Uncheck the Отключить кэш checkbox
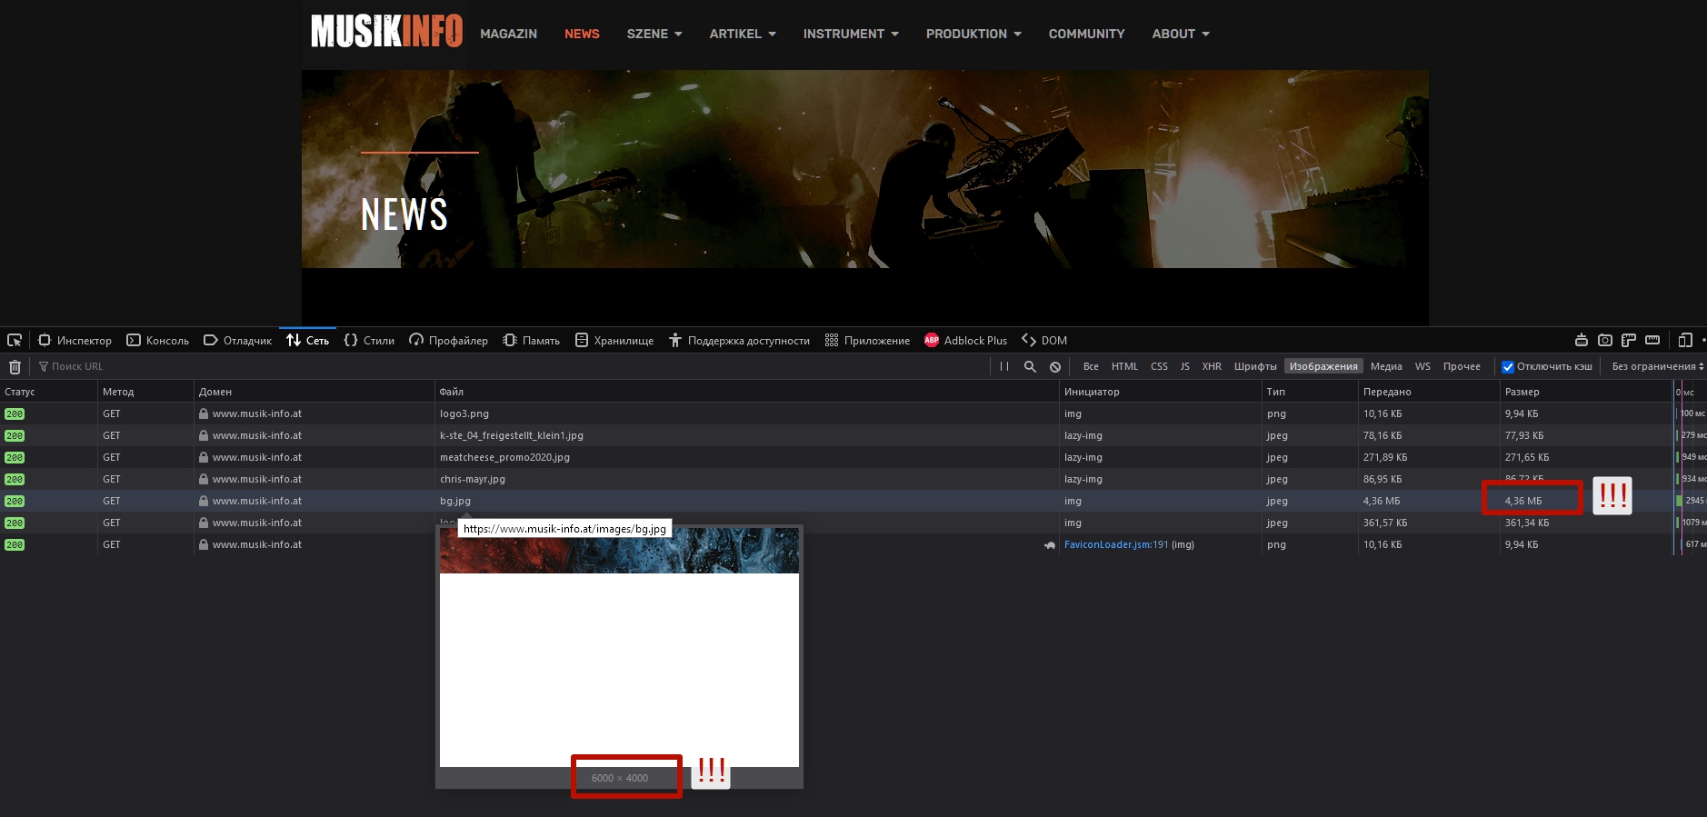 tap(1508, 367)
